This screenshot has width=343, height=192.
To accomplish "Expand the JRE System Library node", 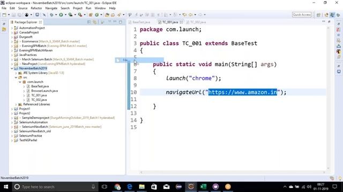I will point(16,73).
